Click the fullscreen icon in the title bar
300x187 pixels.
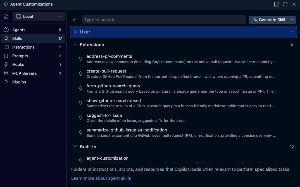pos(285,4)
